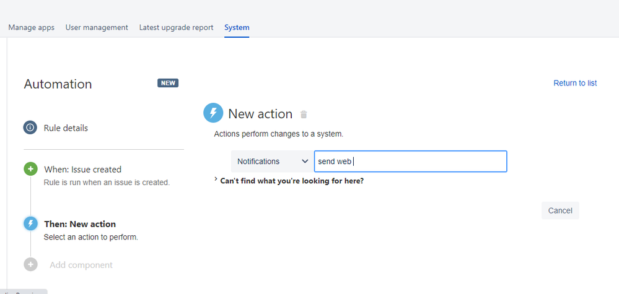This screenshot has width=619, height=294.
Task: Open Rule details in the sidebar
Action: (66, 128)
